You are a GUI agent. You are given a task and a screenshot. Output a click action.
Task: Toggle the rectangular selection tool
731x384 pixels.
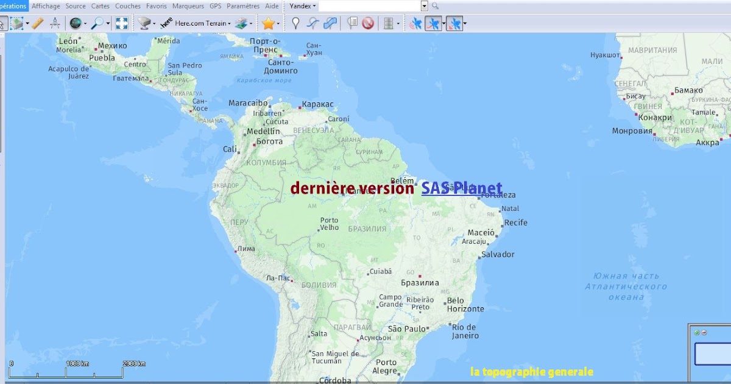pos(17,24)
